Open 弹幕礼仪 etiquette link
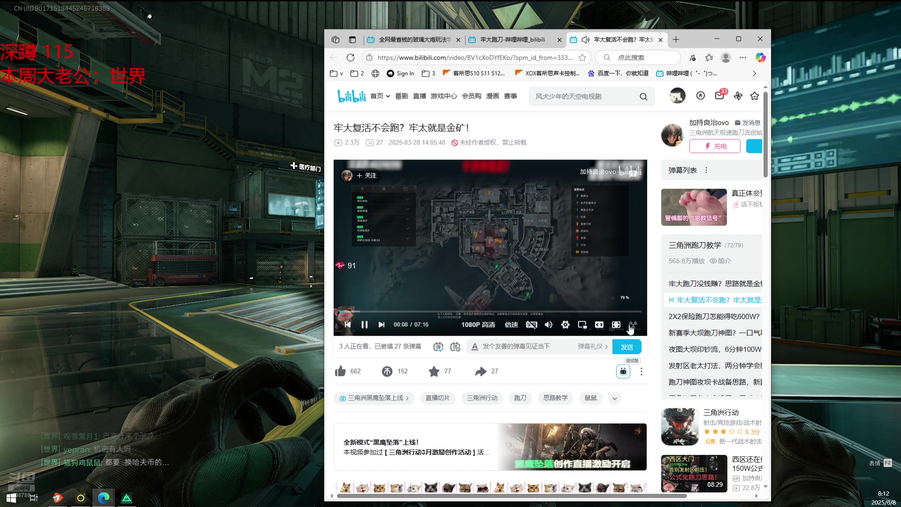Image resolution: width=901 pixels, height=507 pixels. pyautogui.click(x=593, y=346)
